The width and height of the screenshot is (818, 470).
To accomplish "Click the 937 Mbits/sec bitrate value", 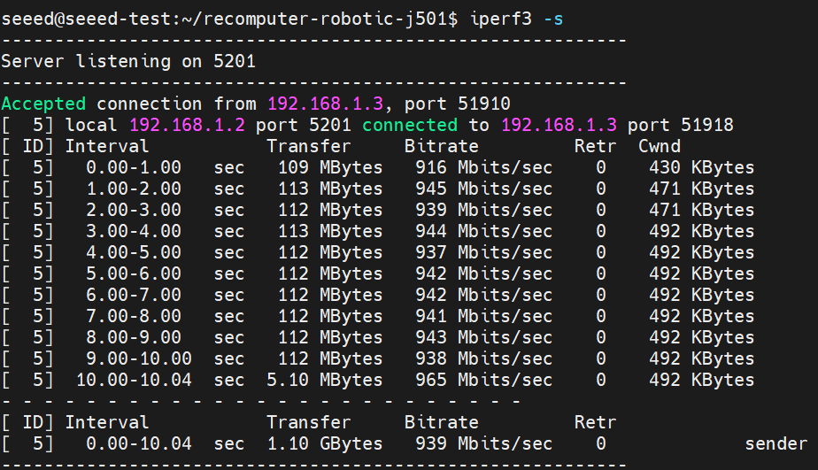I will 483,252.
